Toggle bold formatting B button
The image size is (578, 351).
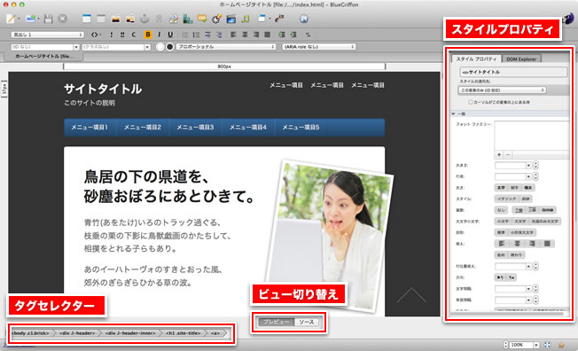click(148, 35)
